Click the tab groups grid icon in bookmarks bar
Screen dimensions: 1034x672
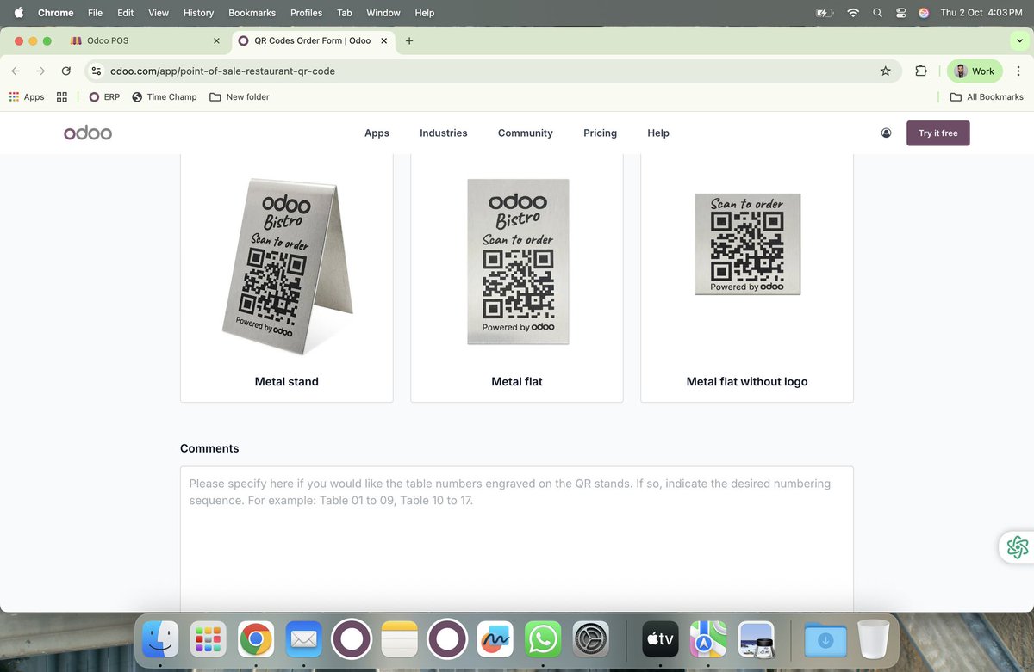click(62, 97)
